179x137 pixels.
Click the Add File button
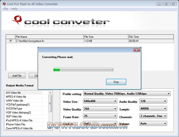(17, 76)
